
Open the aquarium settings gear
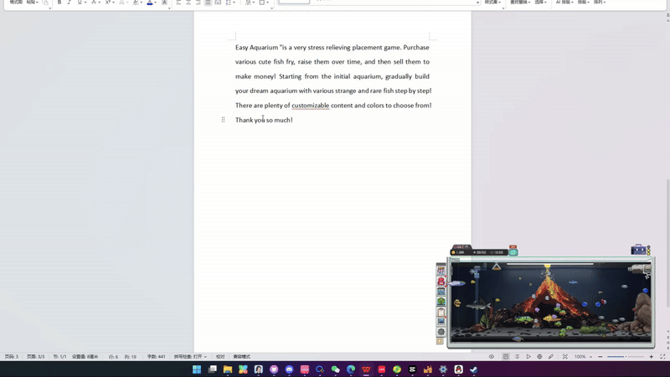pos(441,332)
